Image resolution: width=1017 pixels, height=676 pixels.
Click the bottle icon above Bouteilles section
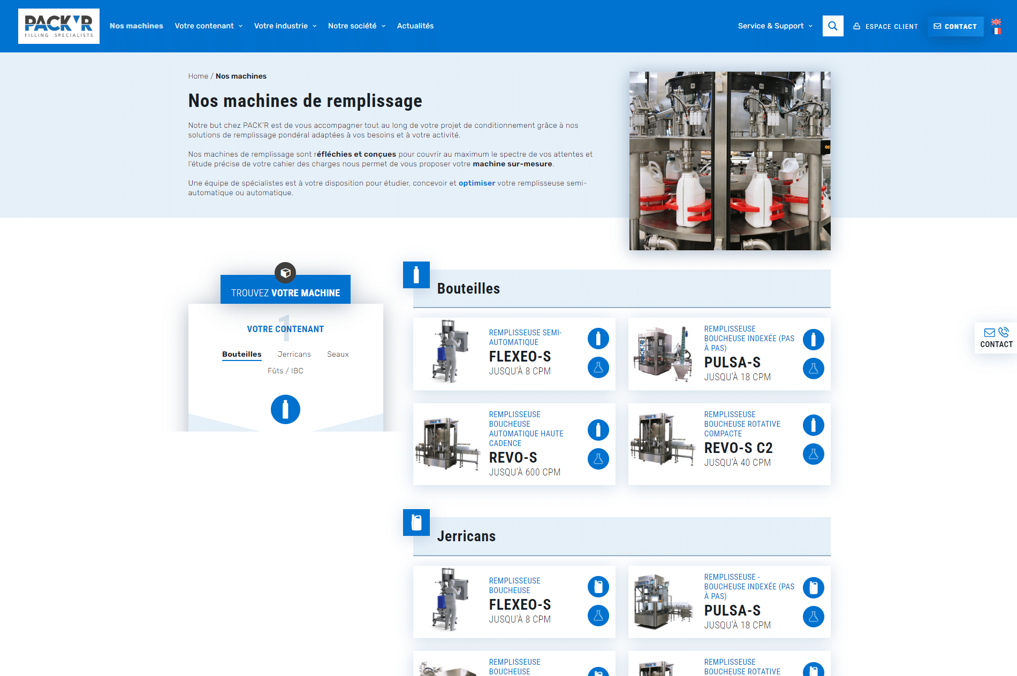[416, 275]
